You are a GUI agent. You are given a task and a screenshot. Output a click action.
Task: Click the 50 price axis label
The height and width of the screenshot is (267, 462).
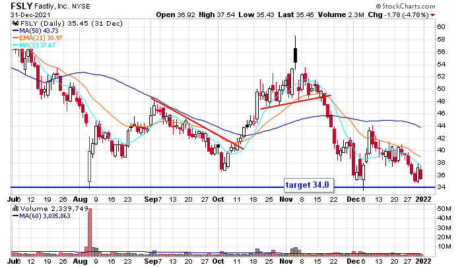[x=441, y=88]
